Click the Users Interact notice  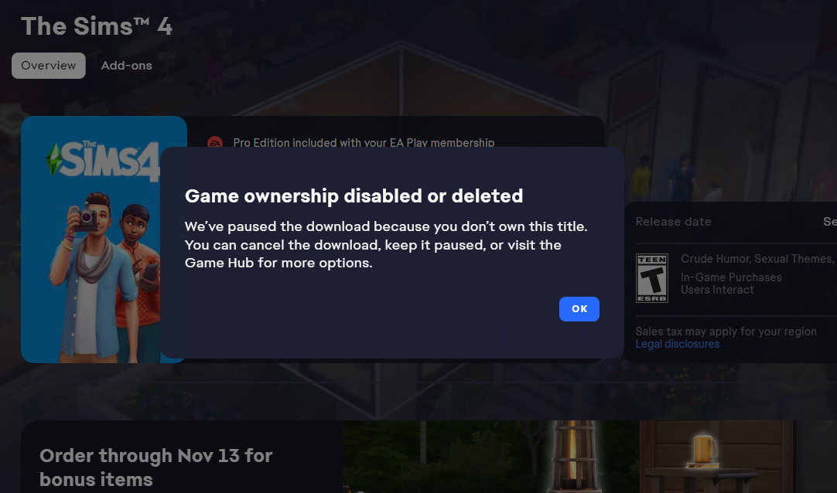(717, 290)
